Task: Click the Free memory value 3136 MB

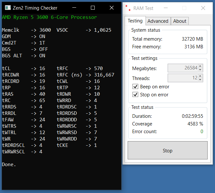Action: pyautogui.click(x=194, y=47)
